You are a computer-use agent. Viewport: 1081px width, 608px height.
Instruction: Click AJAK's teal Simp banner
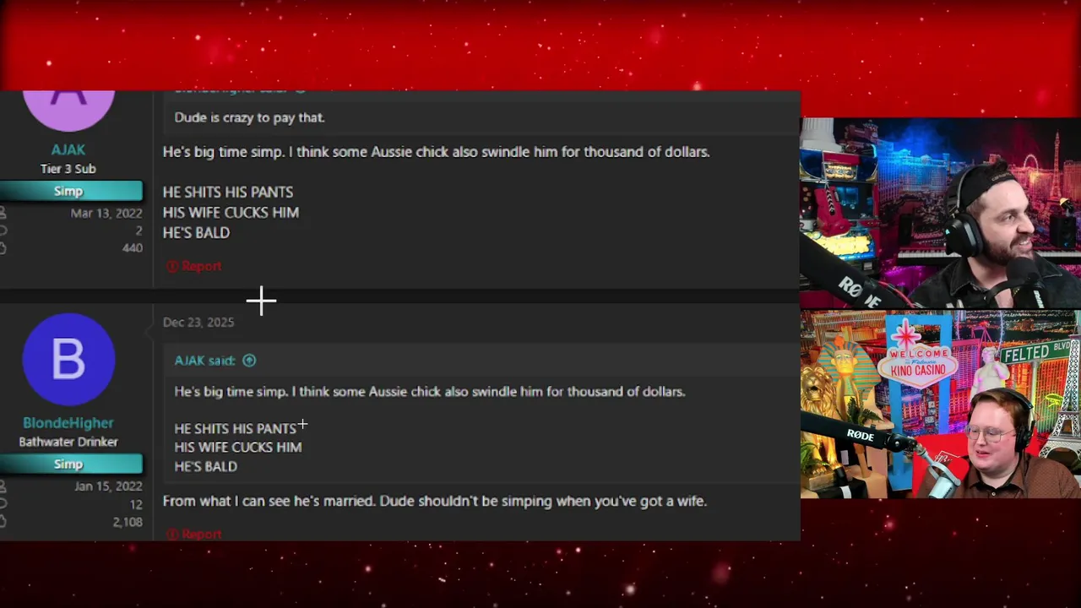pyautogui.click(x=71, y=191)
